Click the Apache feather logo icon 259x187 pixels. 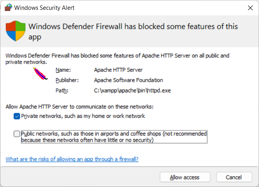click(x=40, y=73)
